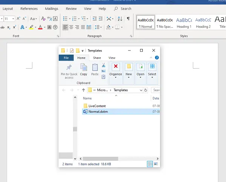The image size is (226, 182).
Task: Click the Cut scissors icon in Explorer
Action: coord(104,65)
